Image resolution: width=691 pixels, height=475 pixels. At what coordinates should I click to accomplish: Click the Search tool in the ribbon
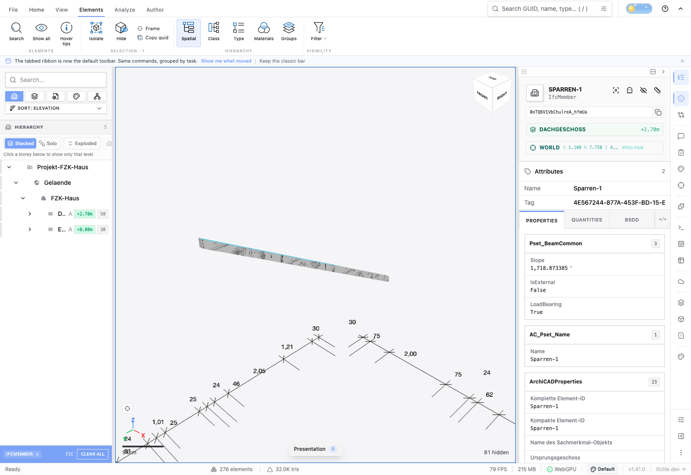16,32
